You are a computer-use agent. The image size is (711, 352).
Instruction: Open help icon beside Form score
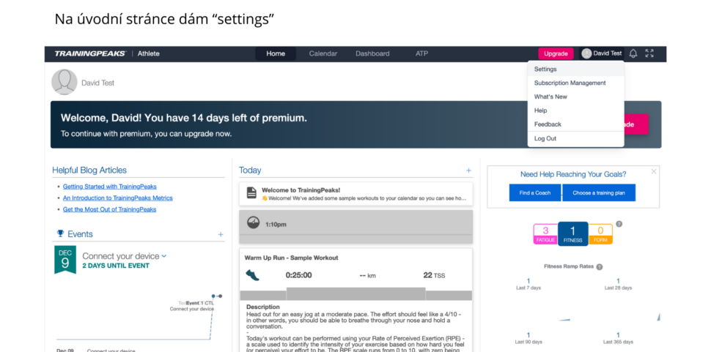pos(619,224)
